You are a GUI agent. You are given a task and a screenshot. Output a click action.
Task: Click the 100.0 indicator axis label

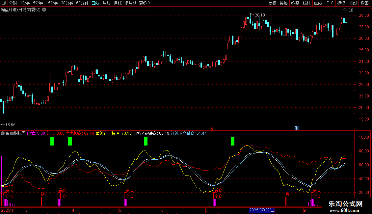point(364,137)
